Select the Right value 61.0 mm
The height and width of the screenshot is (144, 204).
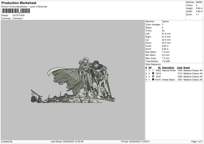click(166, 37)
